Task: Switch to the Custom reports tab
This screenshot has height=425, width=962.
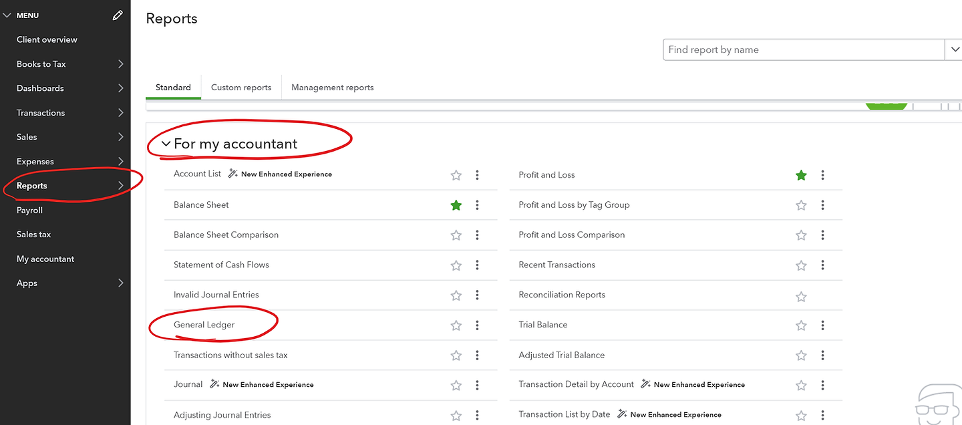Action: point(241,88)
